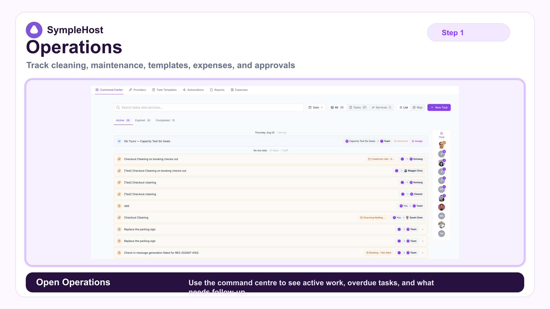
Task: Click the cleaning icon beside '[Test] Checkout Cleaning on booking checks out'
Action: 119,171
